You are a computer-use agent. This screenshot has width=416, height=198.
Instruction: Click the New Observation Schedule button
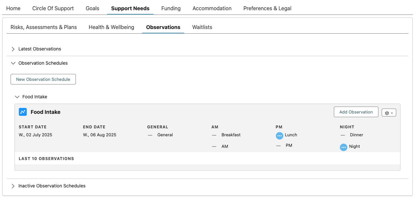click(x=43, y=79)
